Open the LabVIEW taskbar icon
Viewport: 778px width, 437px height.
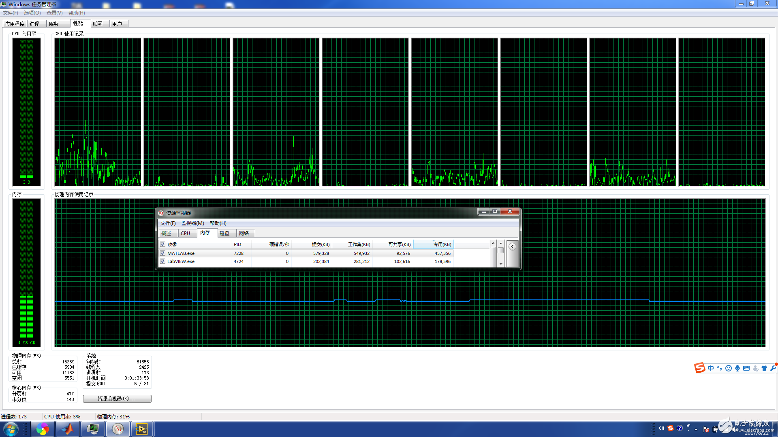(142, 429)
